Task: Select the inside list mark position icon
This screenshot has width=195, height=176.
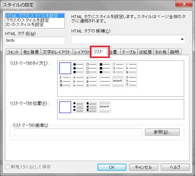Action: (91, 107)
